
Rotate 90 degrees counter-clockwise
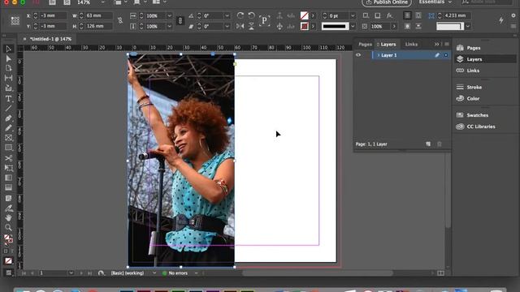(x=251, y=15)
